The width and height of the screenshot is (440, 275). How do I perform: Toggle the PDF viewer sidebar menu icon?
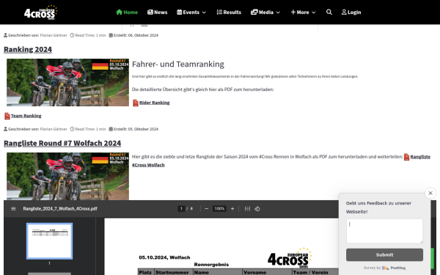pos(13,209)
